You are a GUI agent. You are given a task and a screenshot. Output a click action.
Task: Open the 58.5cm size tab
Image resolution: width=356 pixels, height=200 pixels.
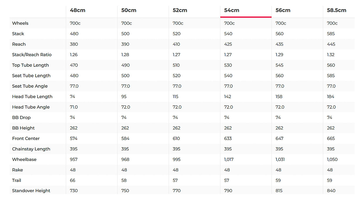point(337,10)
